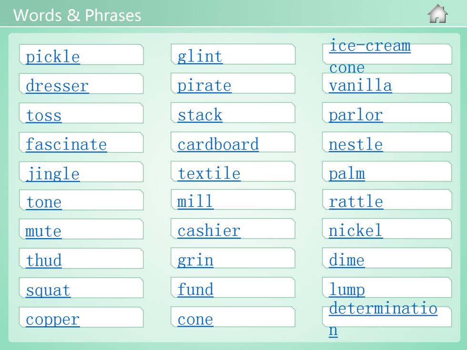Select the 'squat' word link

click(x=48, y=290)
